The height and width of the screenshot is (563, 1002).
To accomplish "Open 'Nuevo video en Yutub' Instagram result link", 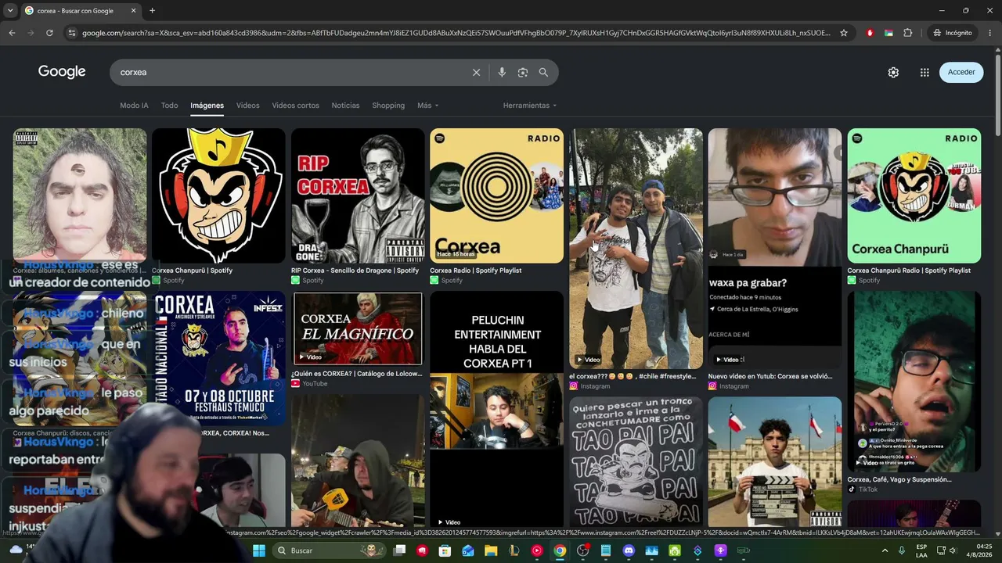I will coord(770,376).
